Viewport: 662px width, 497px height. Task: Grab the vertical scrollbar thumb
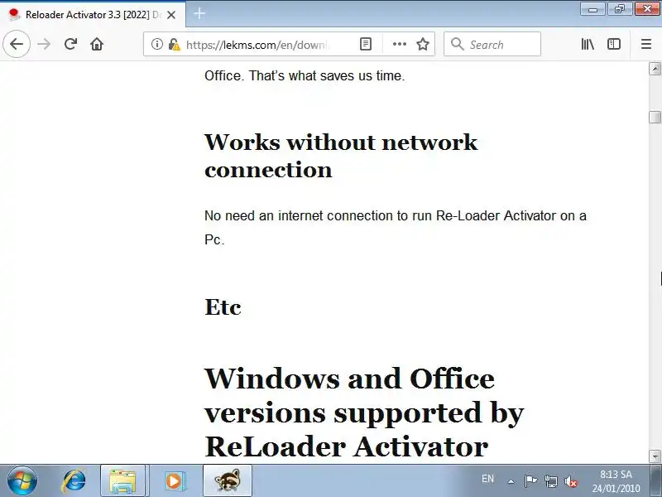(x=655, y=117)
